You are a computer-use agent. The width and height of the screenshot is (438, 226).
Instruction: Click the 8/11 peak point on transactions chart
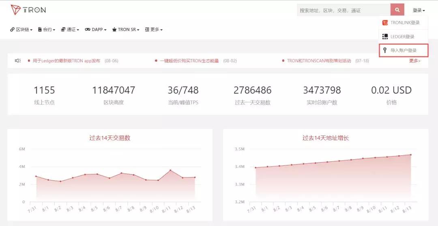click(170, 170)
